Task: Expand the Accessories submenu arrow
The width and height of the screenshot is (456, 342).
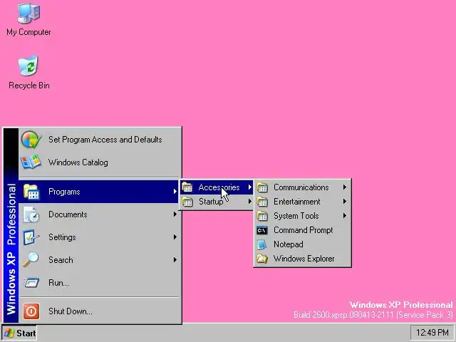Action: 250,187
